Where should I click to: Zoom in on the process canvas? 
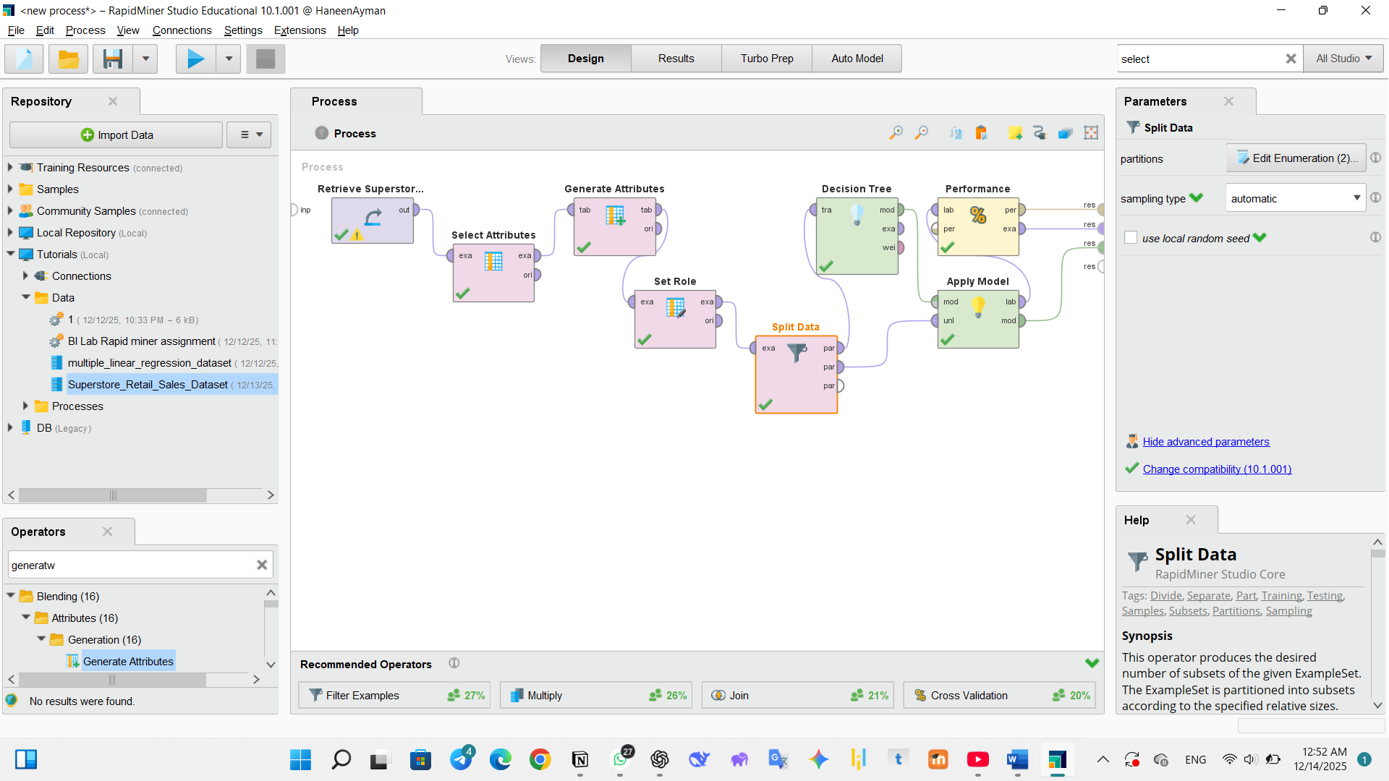[x=896, y=133]
